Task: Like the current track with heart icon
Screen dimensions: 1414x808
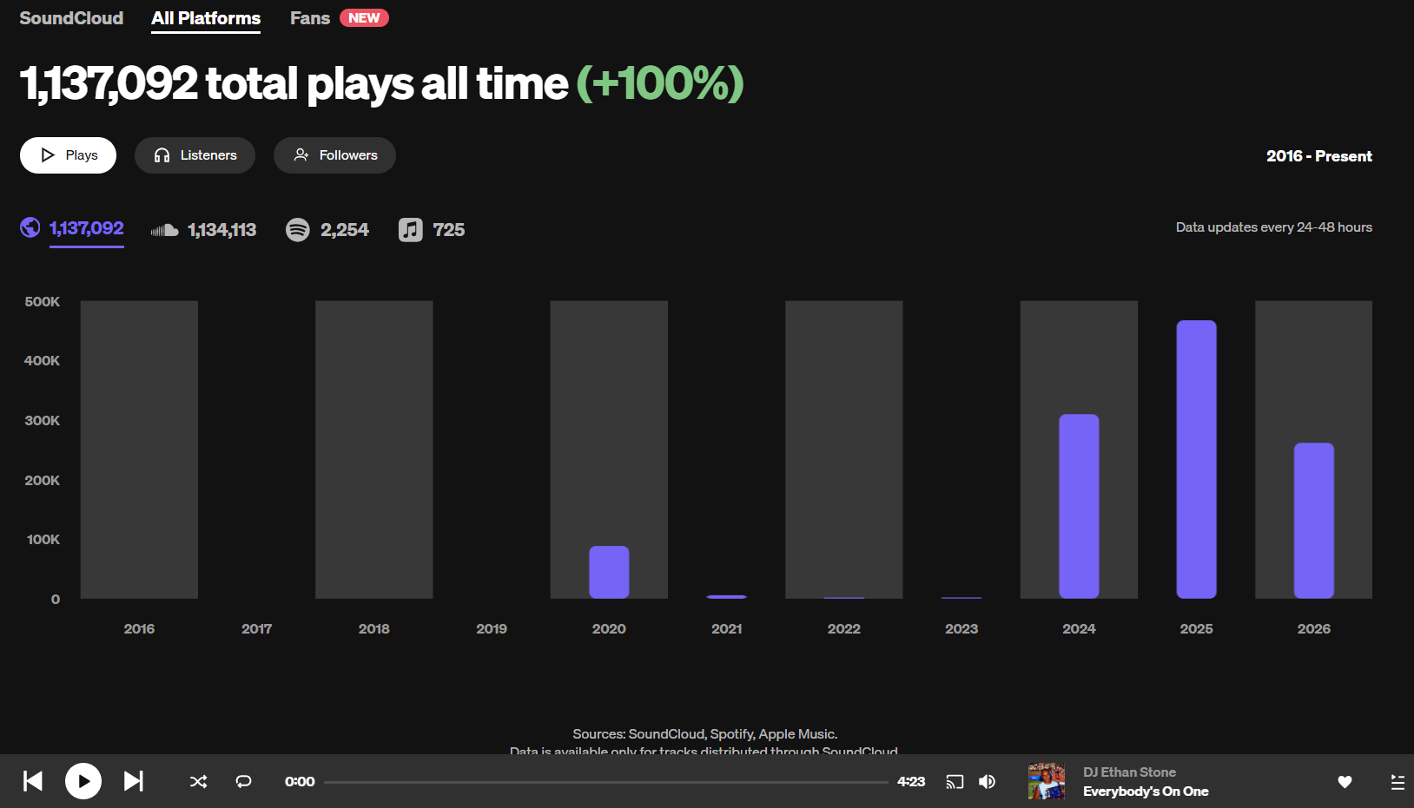Action: click(1345, 782)
